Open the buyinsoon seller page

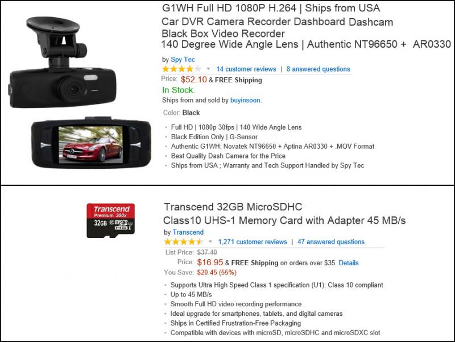pyautogui.click(x=246, y=101)
